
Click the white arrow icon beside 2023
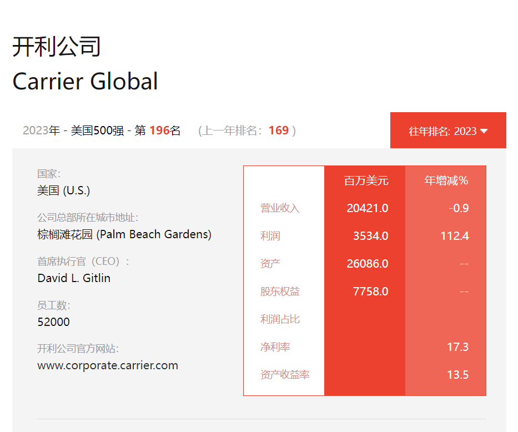click(484, 131)
